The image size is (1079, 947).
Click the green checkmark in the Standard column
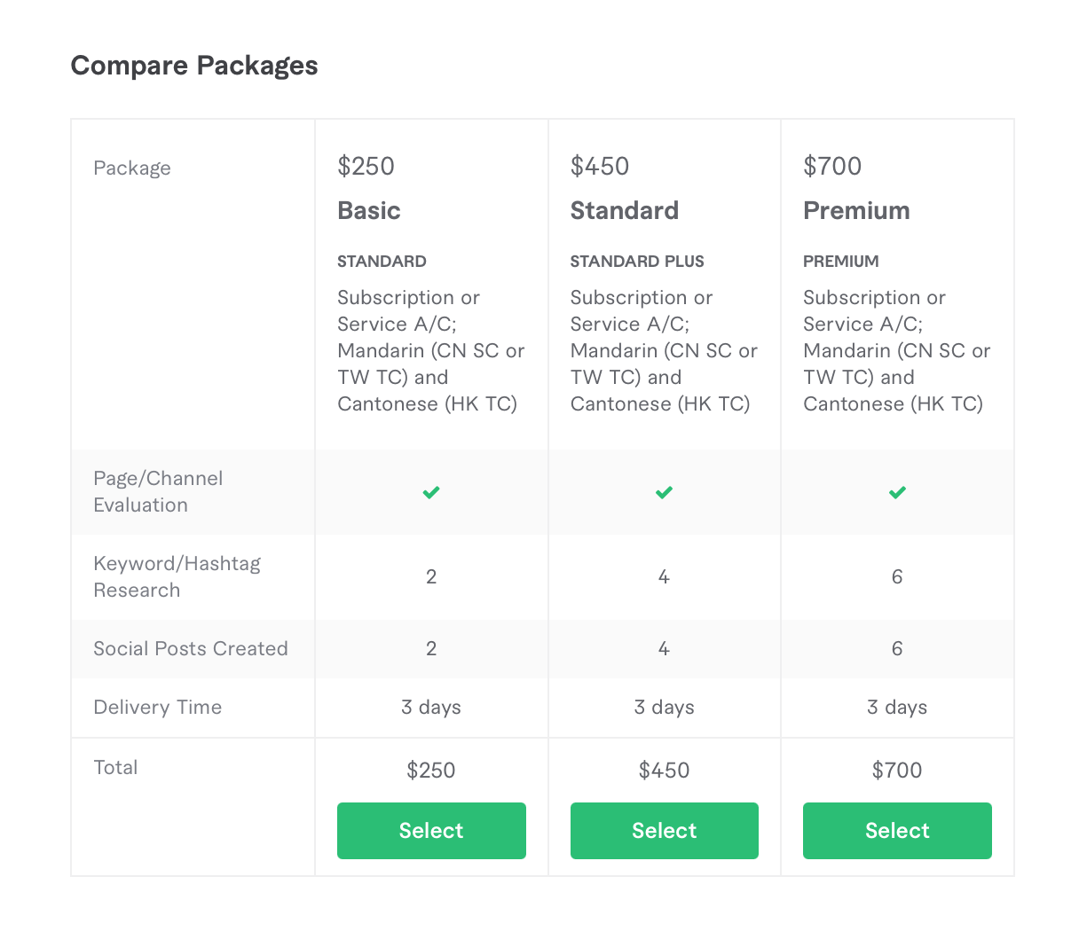coord(664,492)
